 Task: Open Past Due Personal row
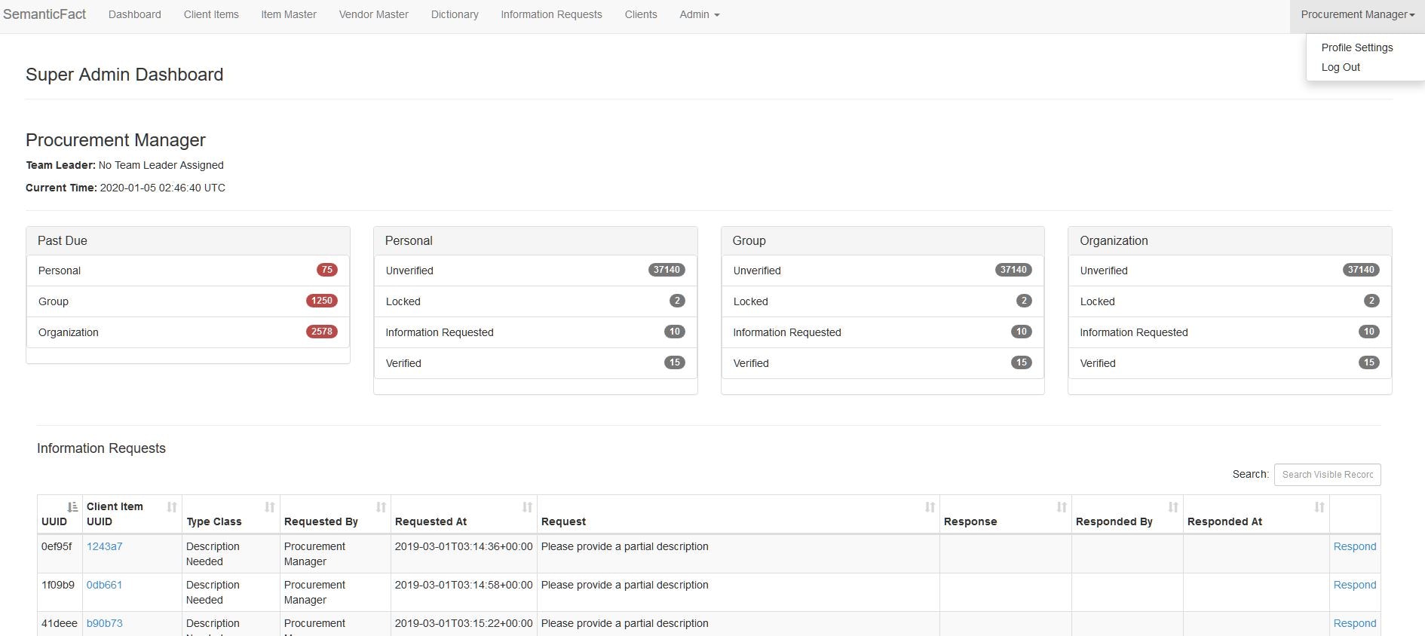pyautogui.click(x=188, y=271)
